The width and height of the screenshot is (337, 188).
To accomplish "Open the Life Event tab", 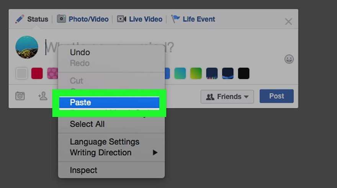I will 193,19.
